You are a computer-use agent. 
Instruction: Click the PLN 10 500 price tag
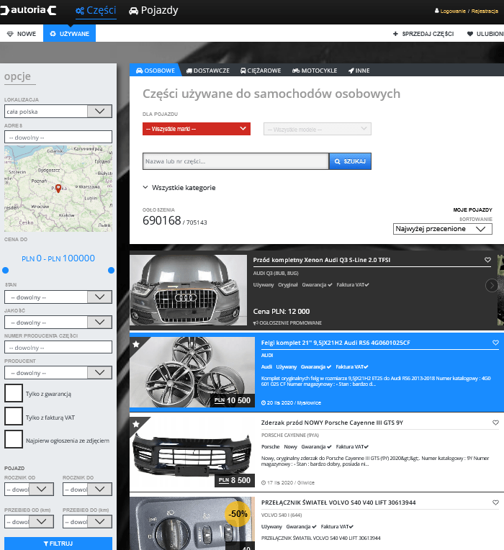[x=232, y=400]
